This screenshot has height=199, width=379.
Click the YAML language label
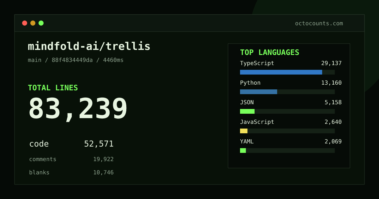tap(247, 142)
